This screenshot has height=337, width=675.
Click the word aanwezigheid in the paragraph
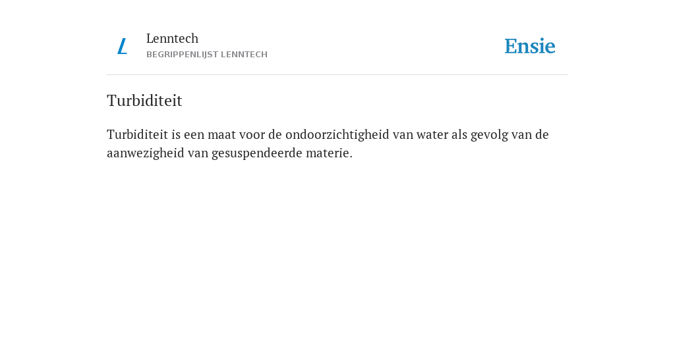pos(146,153)
